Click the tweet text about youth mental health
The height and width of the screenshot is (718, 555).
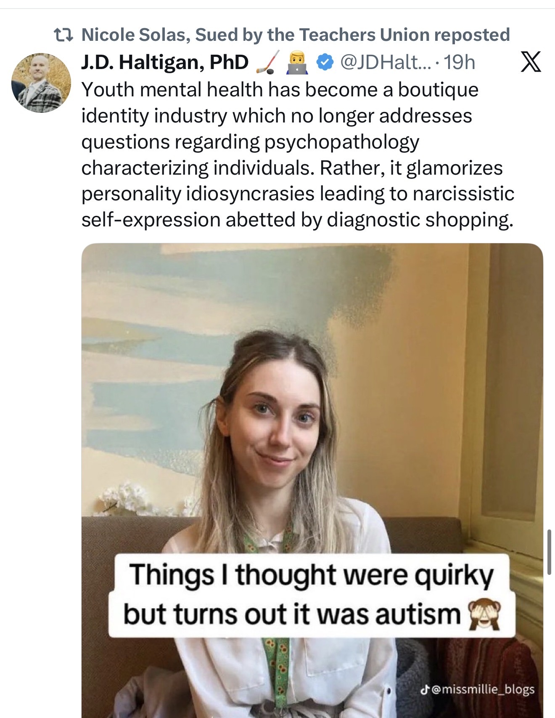tap(298, 154)
